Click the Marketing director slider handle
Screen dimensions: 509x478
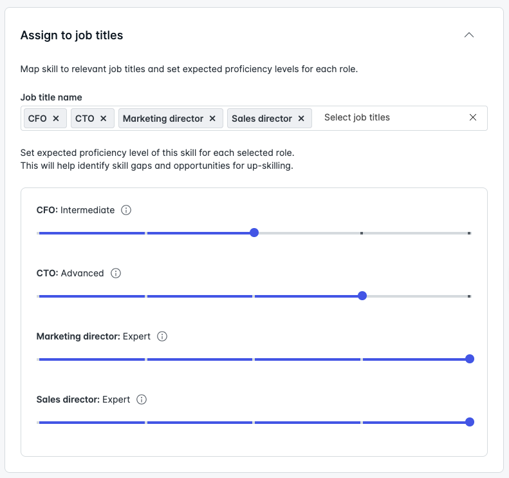click(469, 359)
